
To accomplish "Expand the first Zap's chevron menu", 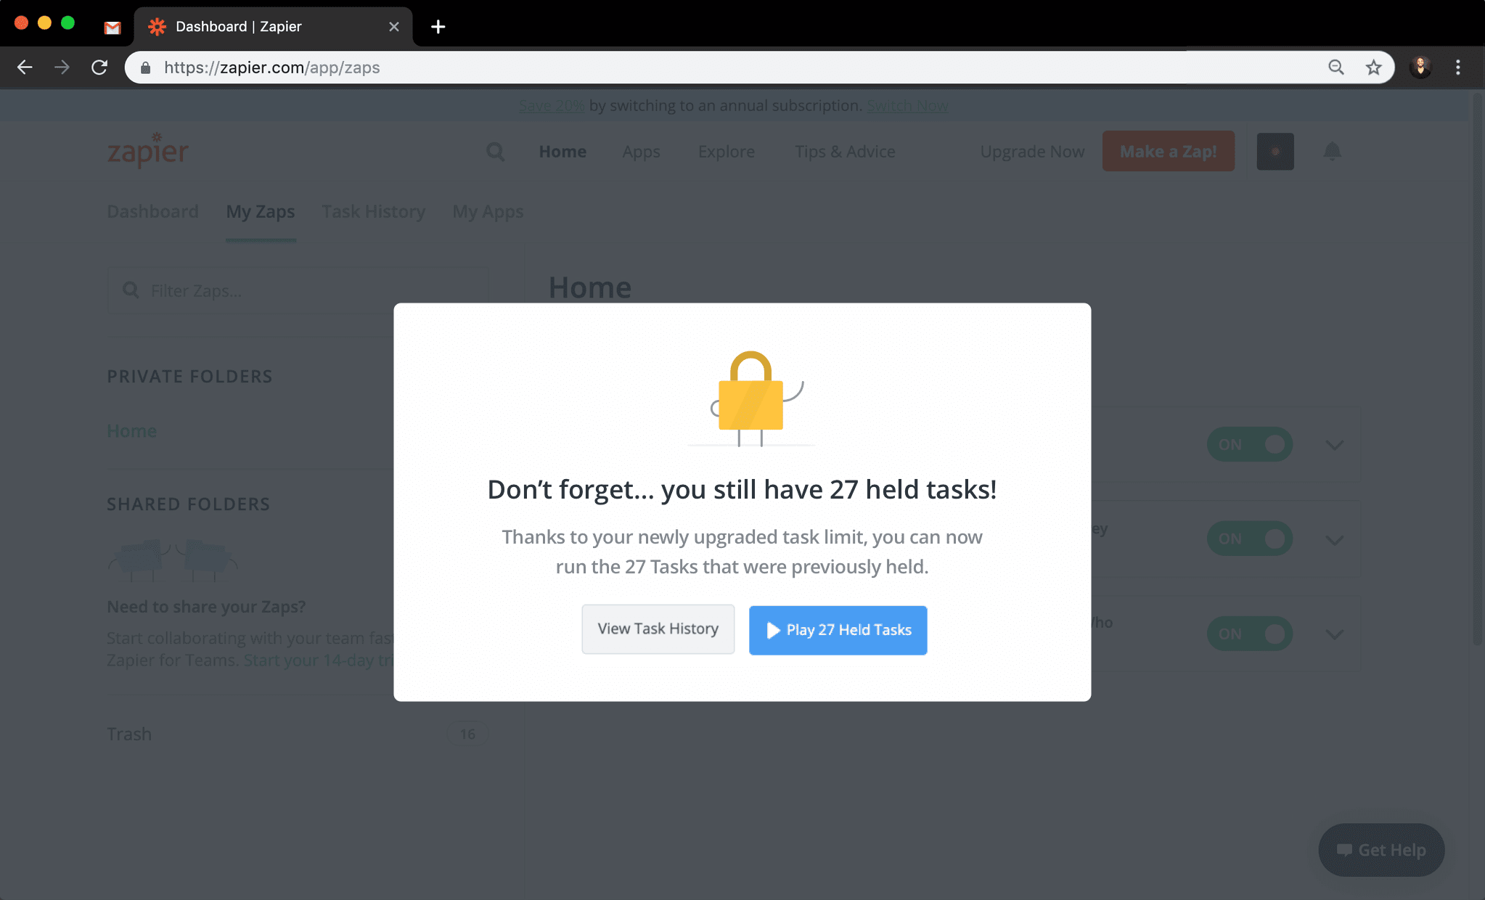I will click(x=1334, y=445).
